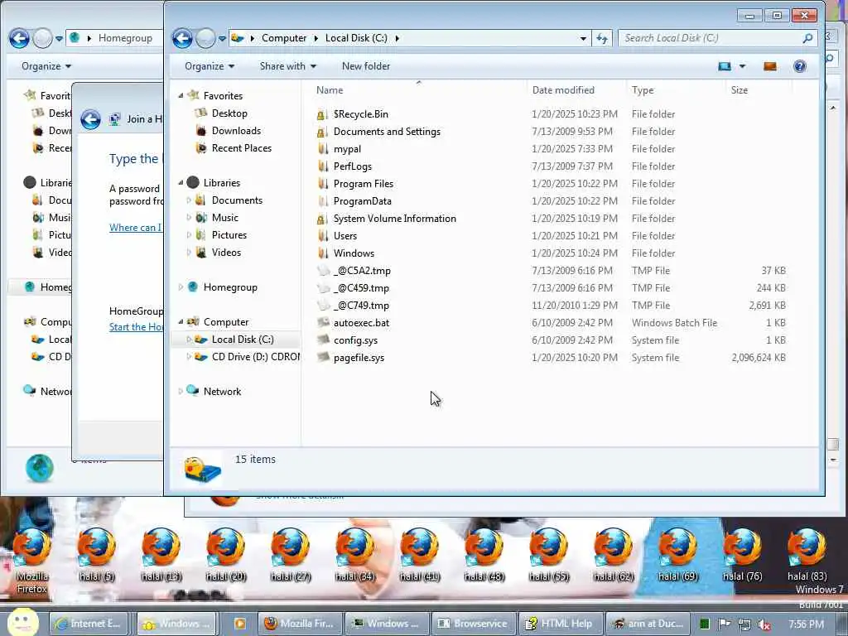Go back in Homegroup explorer window
This screenshot has width=848, height=636.
(x=19, y=38)
